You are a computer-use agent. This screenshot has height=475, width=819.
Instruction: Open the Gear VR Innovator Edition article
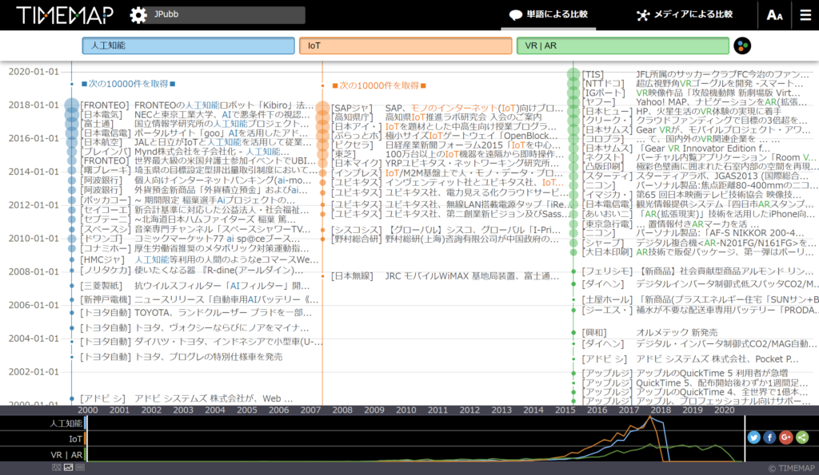677,148
